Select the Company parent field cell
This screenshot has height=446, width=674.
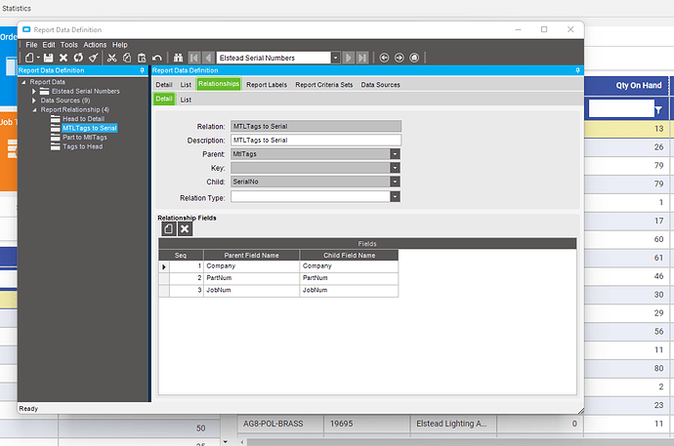click(x=251, y=266)
